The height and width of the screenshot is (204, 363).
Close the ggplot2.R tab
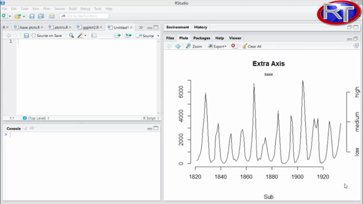[101, 27]
